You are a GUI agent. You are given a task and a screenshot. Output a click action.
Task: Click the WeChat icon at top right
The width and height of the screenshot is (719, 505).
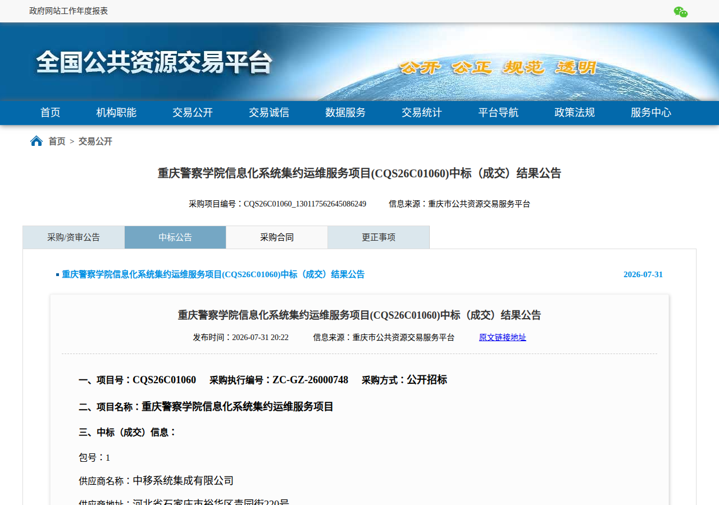click(x=681, y=12)
